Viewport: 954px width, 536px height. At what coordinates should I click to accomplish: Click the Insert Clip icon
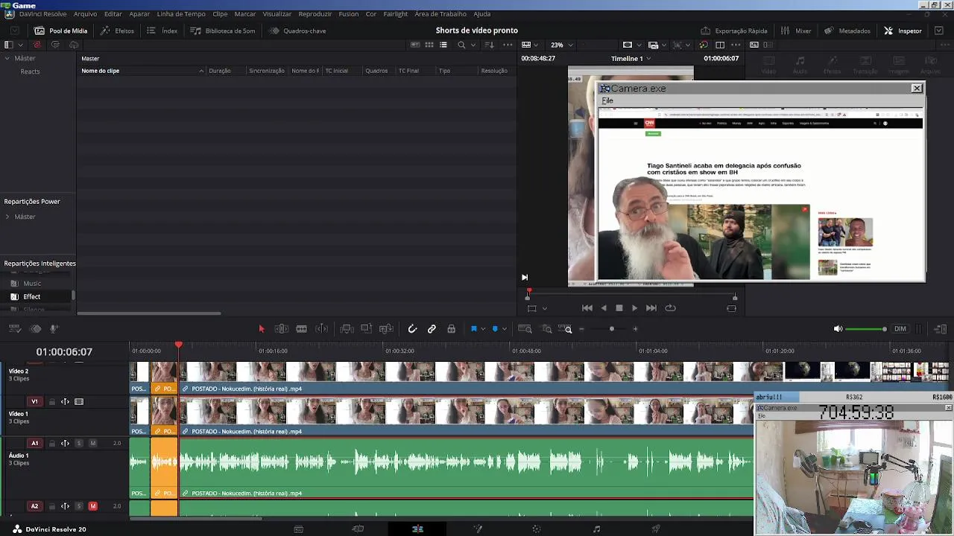tap(347, 328)
